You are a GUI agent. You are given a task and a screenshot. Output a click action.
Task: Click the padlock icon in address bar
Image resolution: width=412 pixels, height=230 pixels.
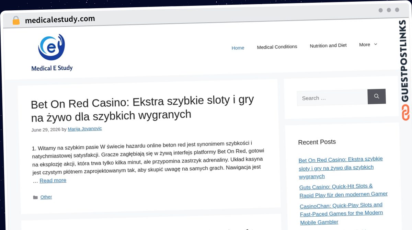pyautogui.click(x=16, y=21)
